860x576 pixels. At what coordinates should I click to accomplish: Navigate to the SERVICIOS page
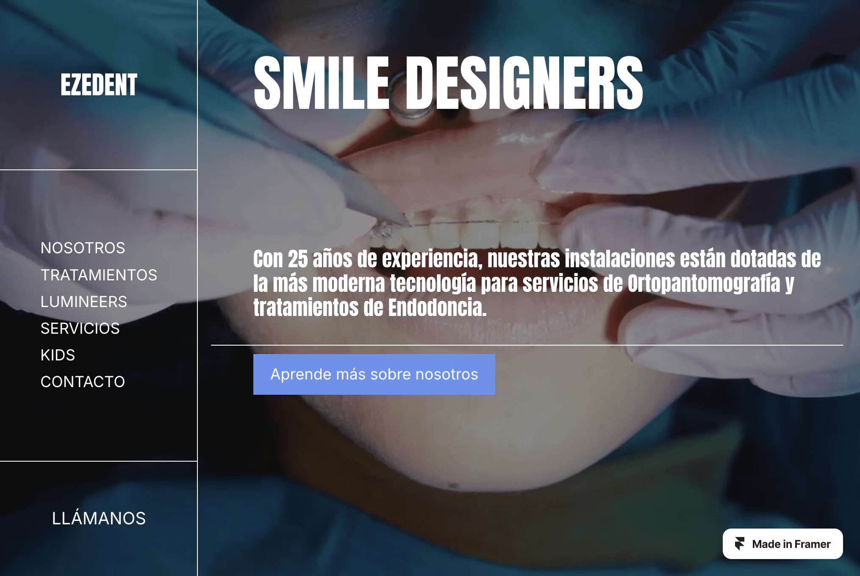(80, 328)
